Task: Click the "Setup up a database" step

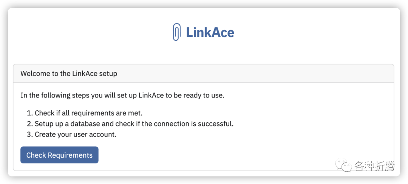Action: point(134,124)
